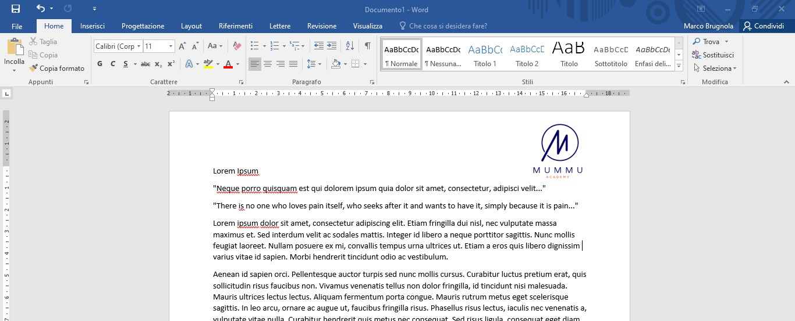The width and height of the screenshot is (795, 321).
Task: Expand the styles gallery more arrow
Action: point(679,66)
